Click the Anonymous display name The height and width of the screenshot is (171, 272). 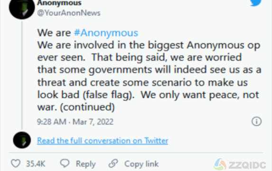click(59, 3)
